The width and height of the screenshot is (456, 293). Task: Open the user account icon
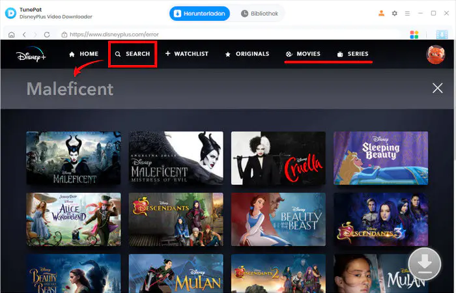click(x=381, y=14)
